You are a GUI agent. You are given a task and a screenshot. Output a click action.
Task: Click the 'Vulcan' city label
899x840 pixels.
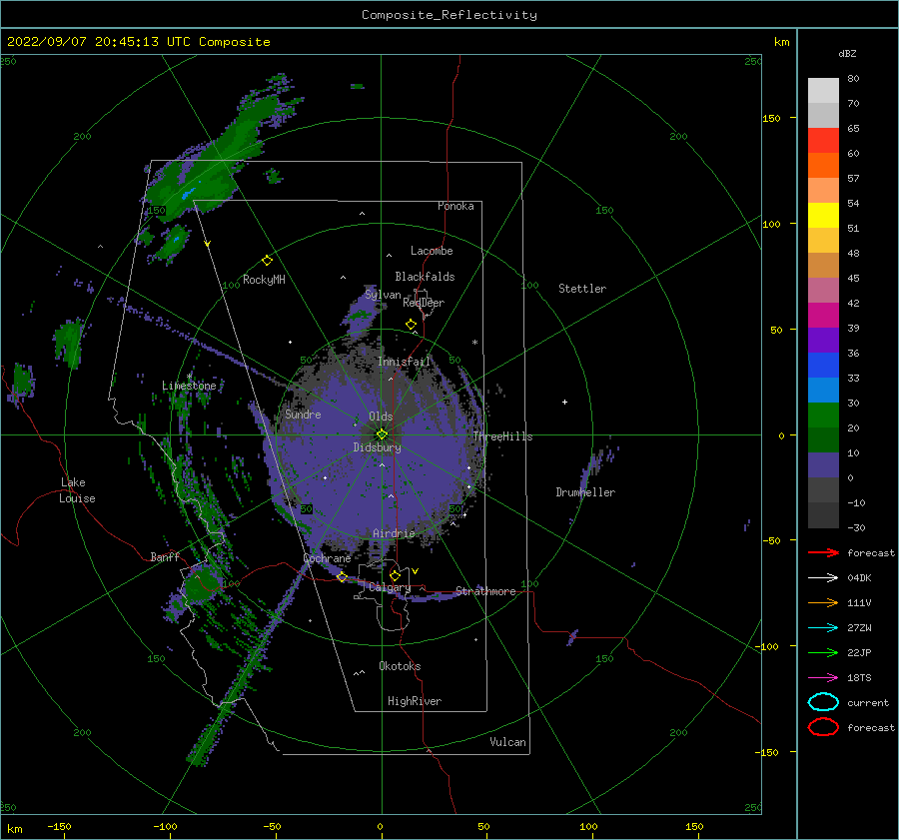click(507, 742)
